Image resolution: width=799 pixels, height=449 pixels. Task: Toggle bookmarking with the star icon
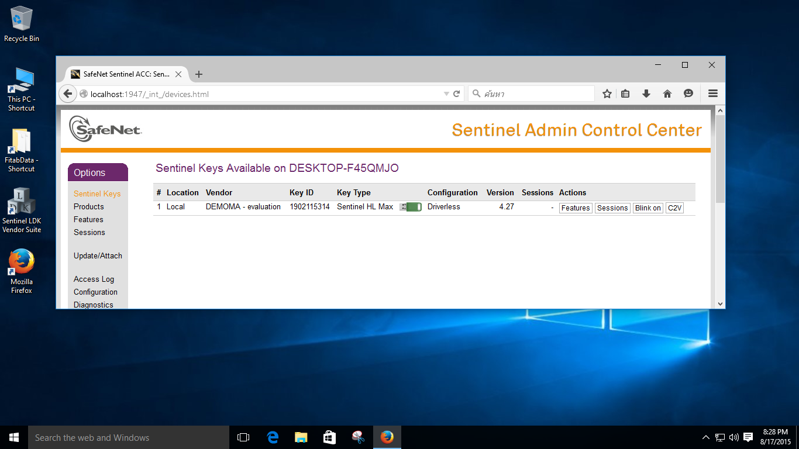click(x=607, y=93)
